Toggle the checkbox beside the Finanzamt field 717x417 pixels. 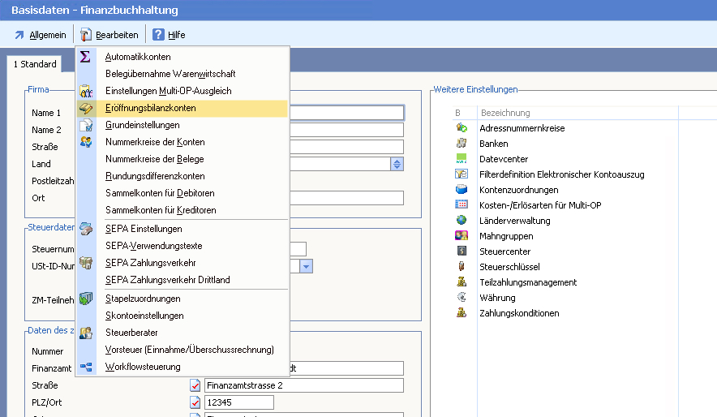(195, 368)
